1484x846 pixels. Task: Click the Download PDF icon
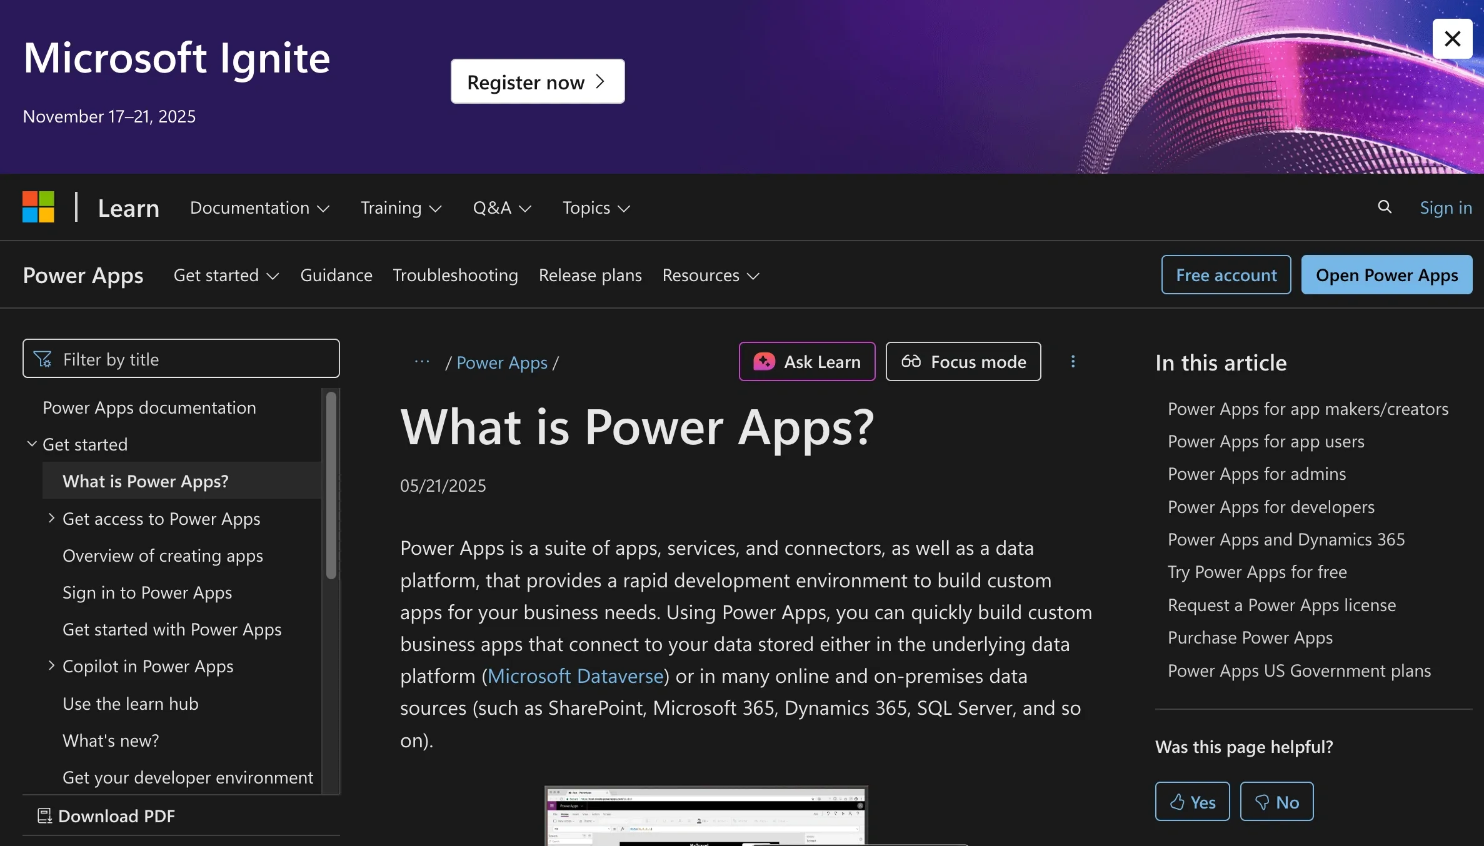pos(44,815)
